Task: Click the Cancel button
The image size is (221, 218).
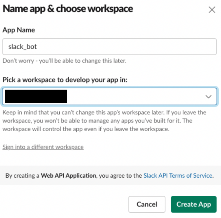Action: [x=147, y=204]
